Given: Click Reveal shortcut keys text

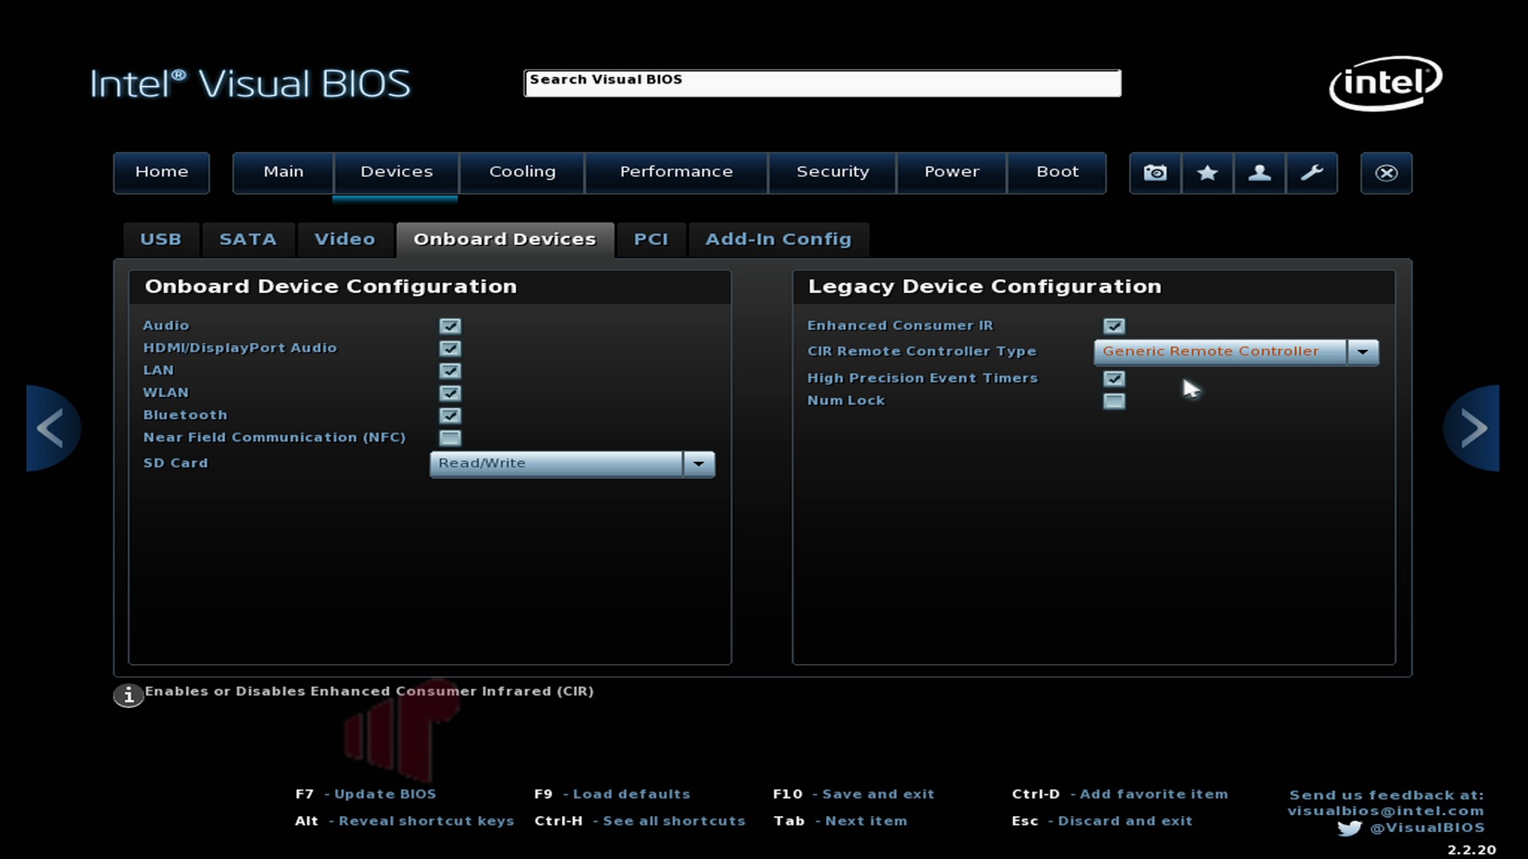Looking at the screenshot, I should point(427,821).
